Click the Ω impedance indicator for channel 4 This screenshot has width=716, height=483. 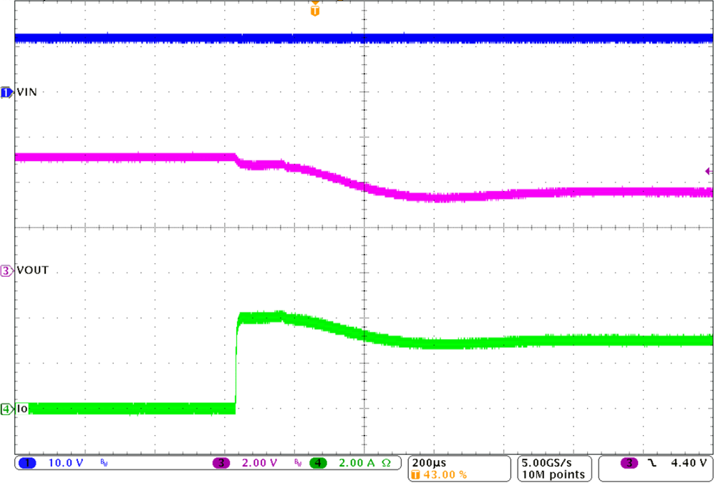click(384, 464)
